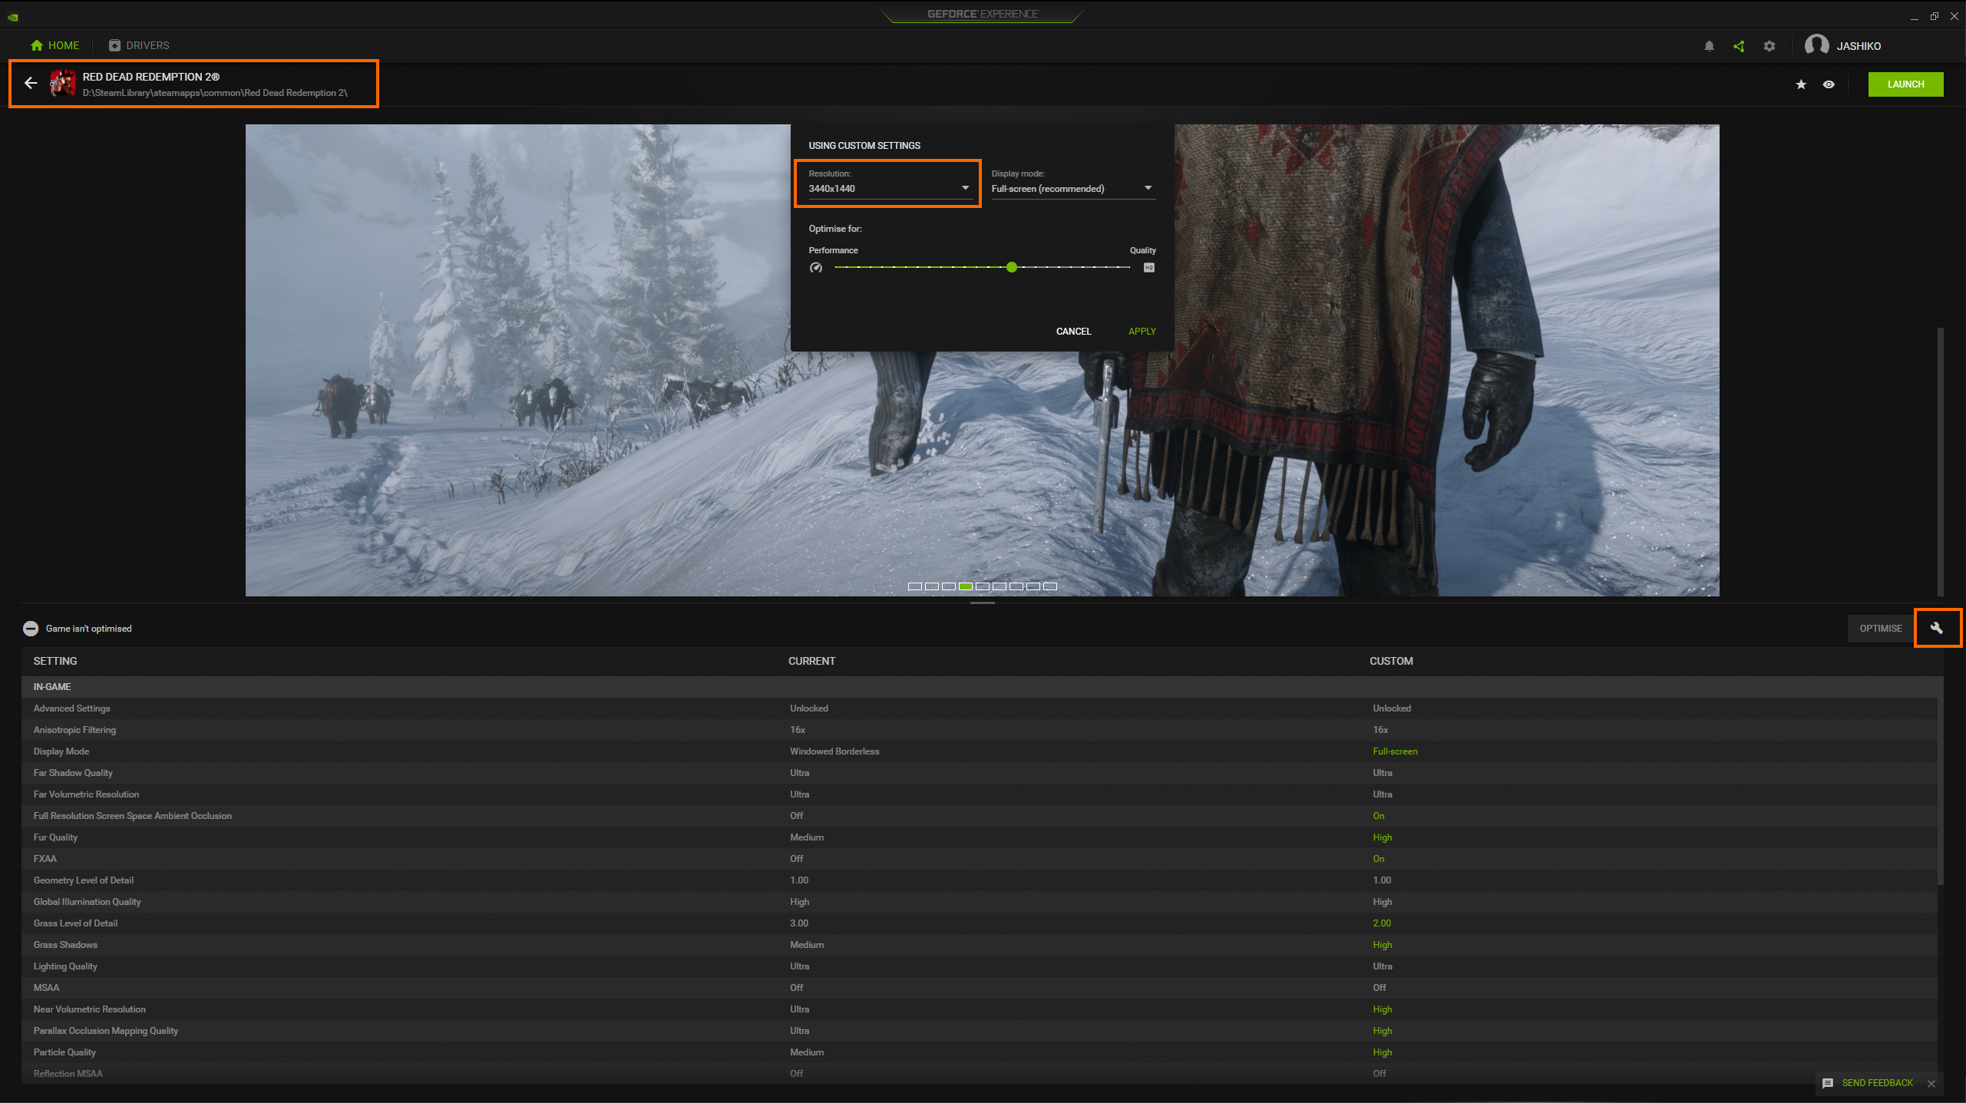Select the first screenshot carousel indicator

[x=915, y=586]
